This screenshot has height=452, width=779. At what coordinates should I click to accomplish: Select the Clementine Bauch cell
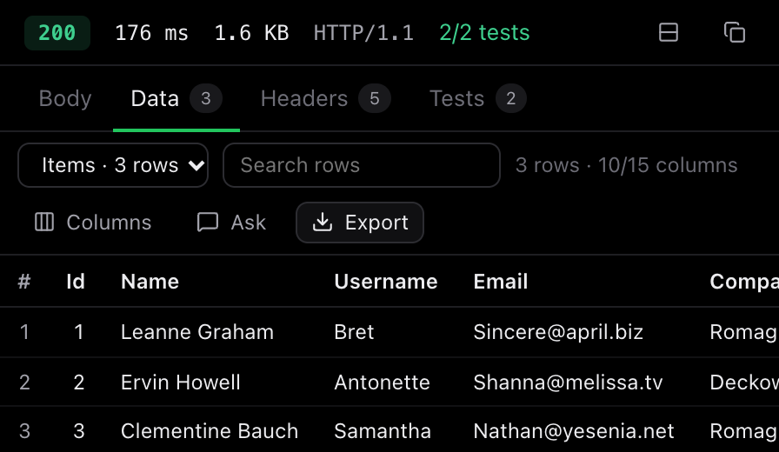coord(210,430)
